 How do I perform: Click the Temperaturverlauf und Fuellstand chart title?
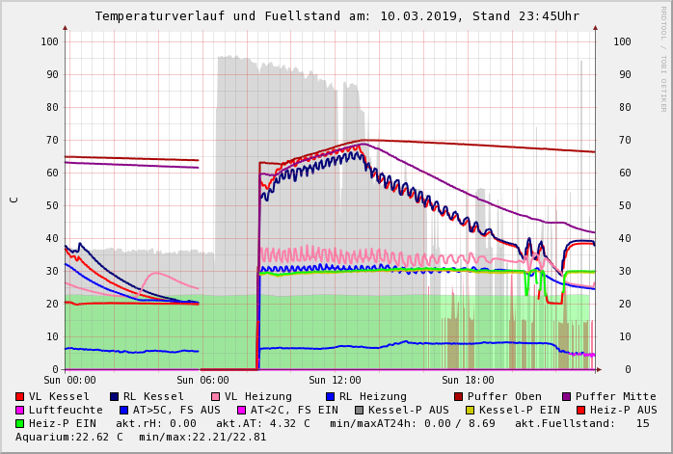(x=336, y=16)
